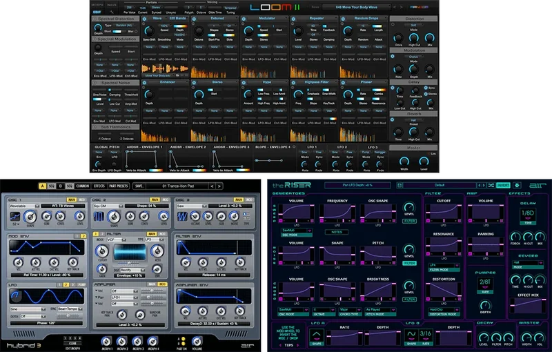The image size is (552, 352).
Task: Click the Hybrid 3 filter Cutoff knob
Action: click(x=102, y=251)
